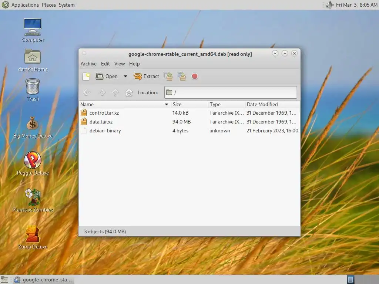Click the 94.0 MB size cell

pos(181,122)
